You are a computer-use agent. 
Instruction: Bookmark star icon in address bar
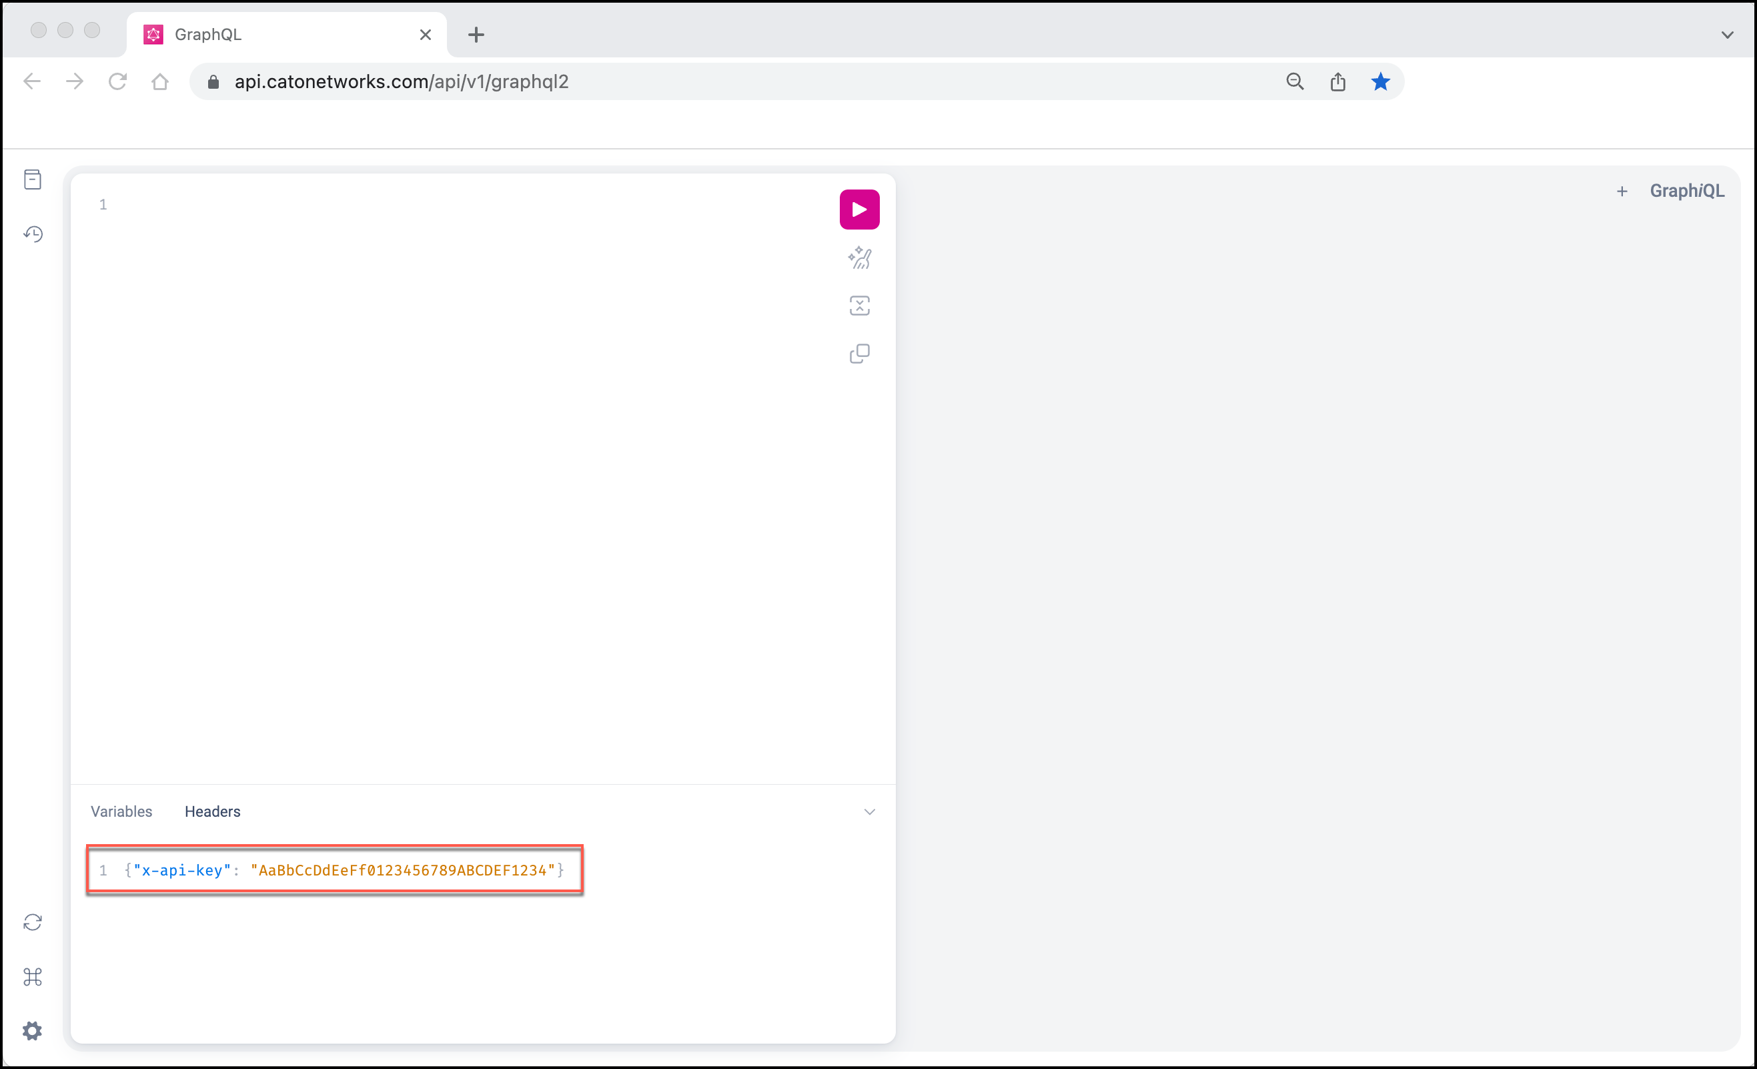click(x=1380, y=82)
